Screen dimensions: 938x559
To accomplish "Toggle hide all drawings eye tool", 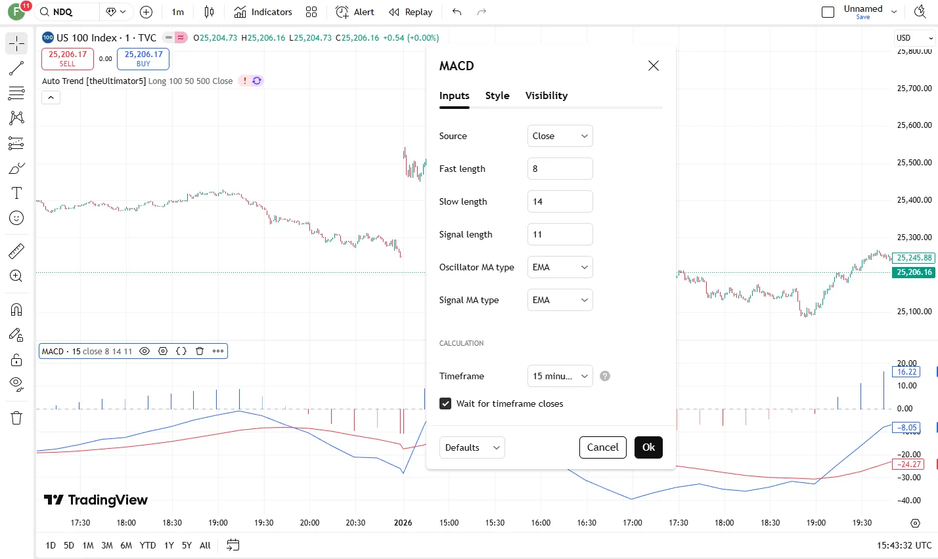I will coord(16,383).
